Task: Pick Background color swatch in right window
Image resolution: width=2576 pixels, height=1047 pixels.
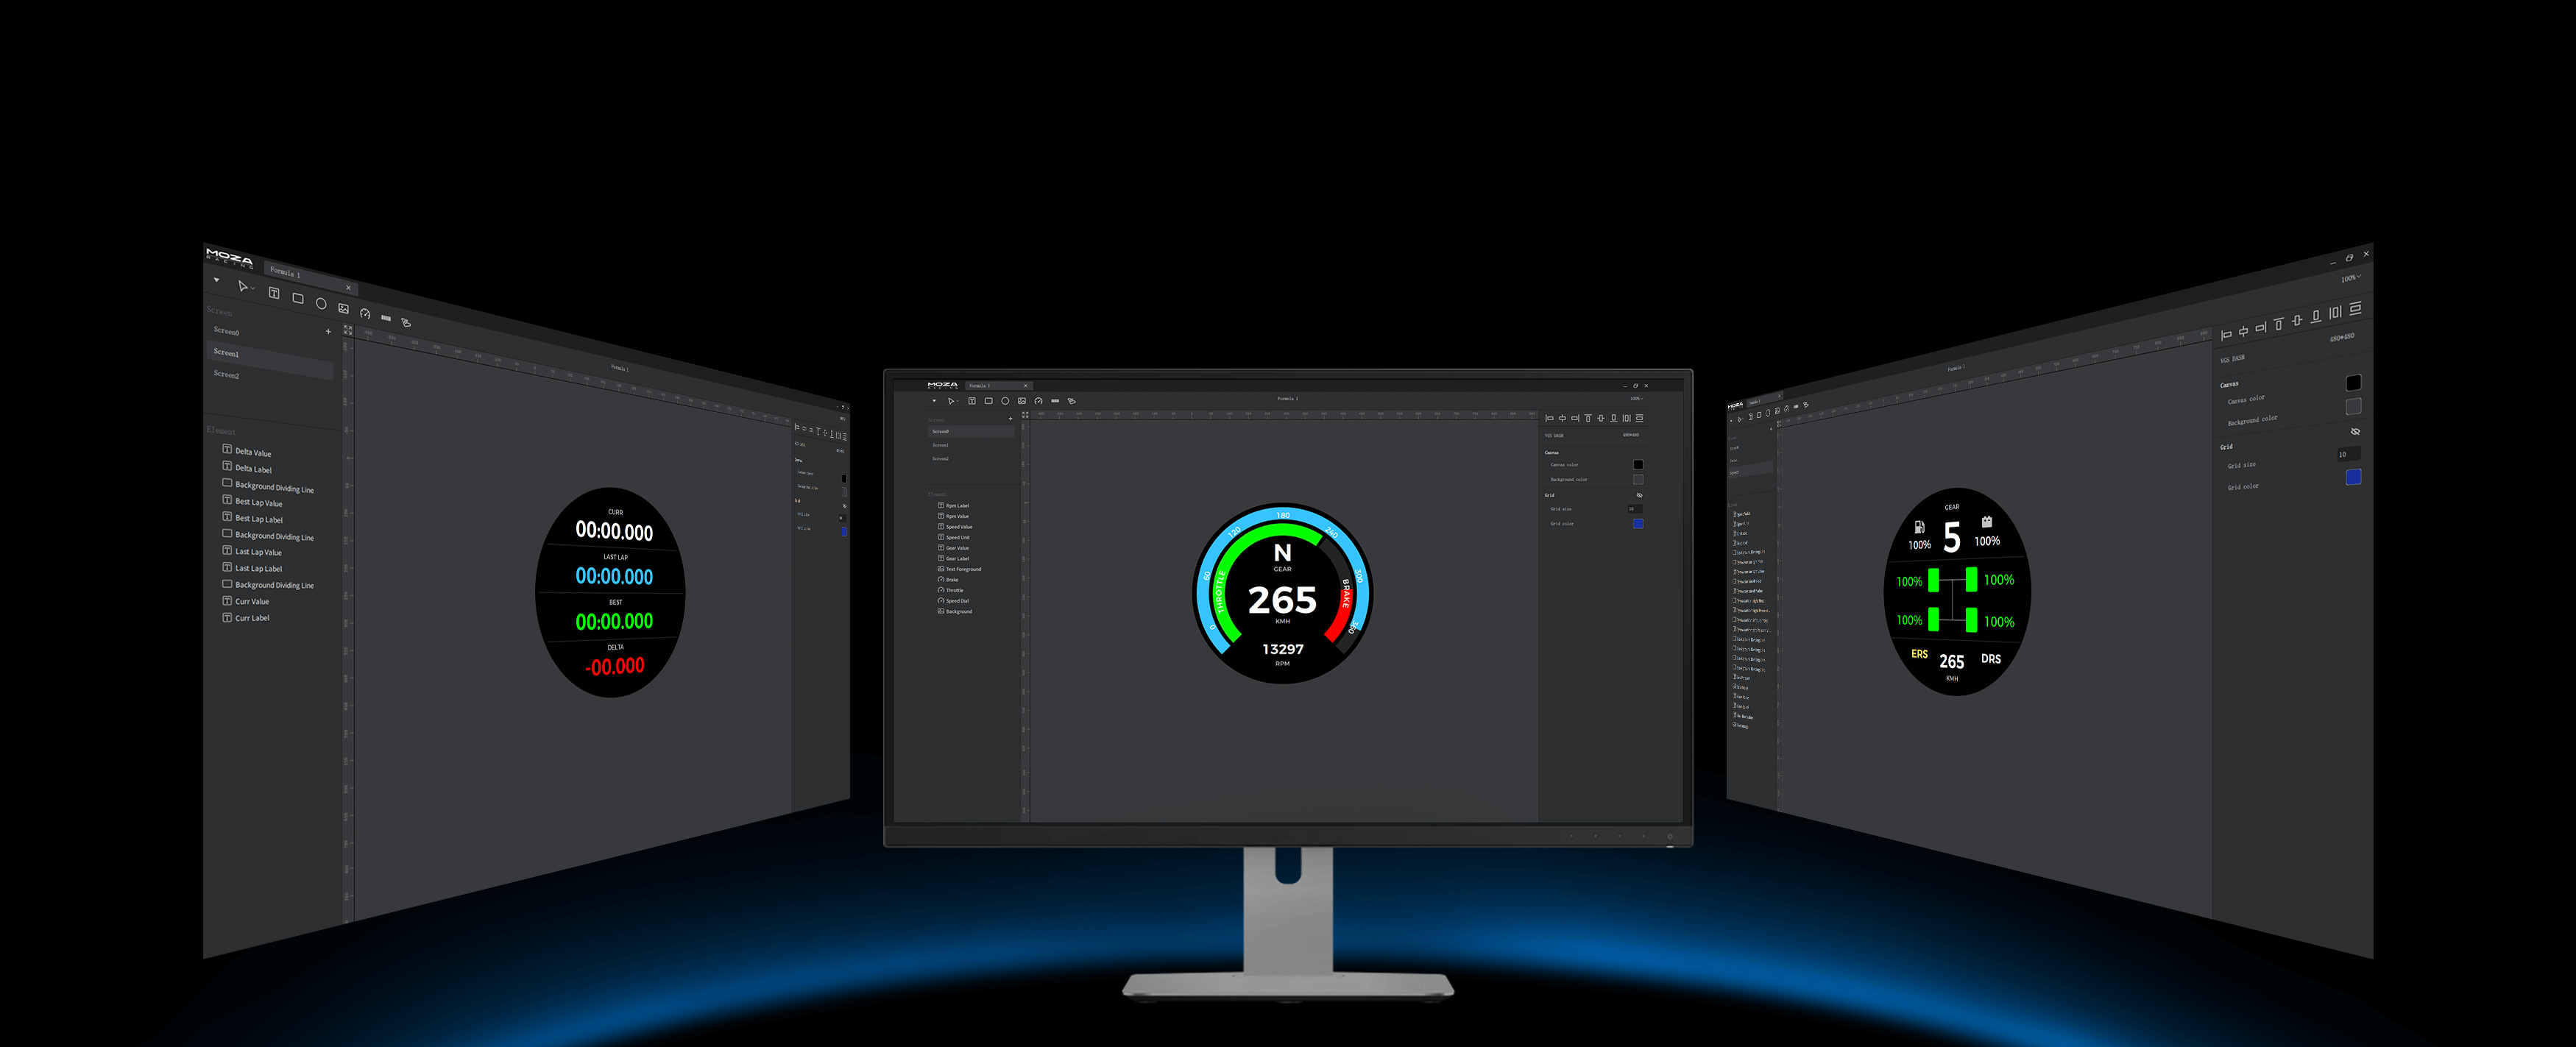Action: click(2353, 406)
